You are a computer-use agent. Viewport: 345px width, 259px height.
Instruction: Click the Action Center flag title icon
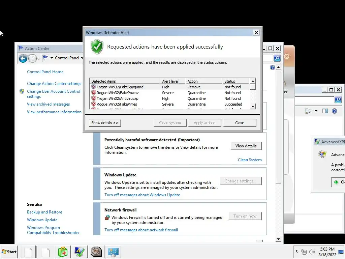point(21,48)
